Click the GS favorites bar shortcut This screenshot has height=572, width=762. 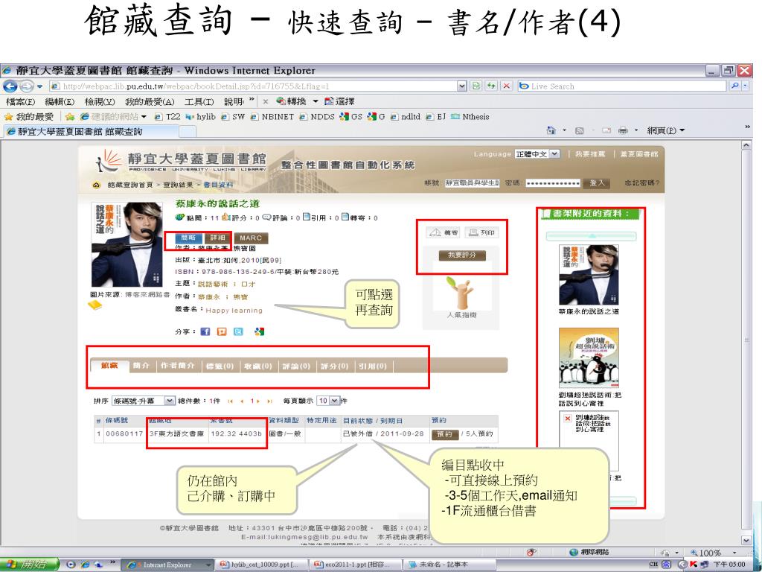tap(351, 117)
